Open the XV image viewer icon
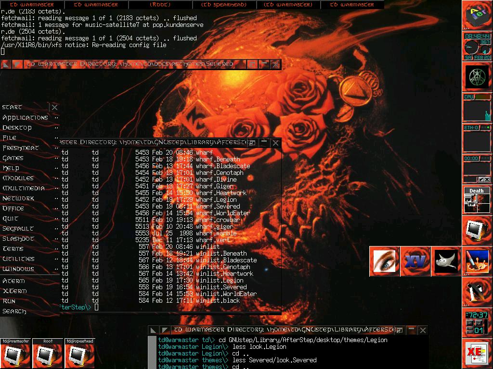 (415, 261)
